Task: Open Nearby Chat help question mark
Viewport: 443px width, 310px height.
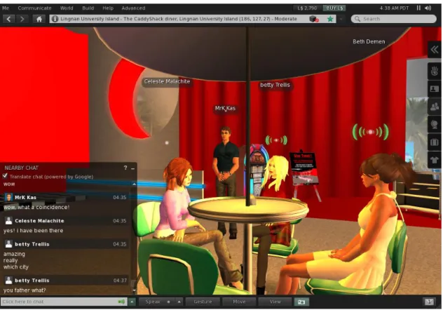Action: pos(125,168)
